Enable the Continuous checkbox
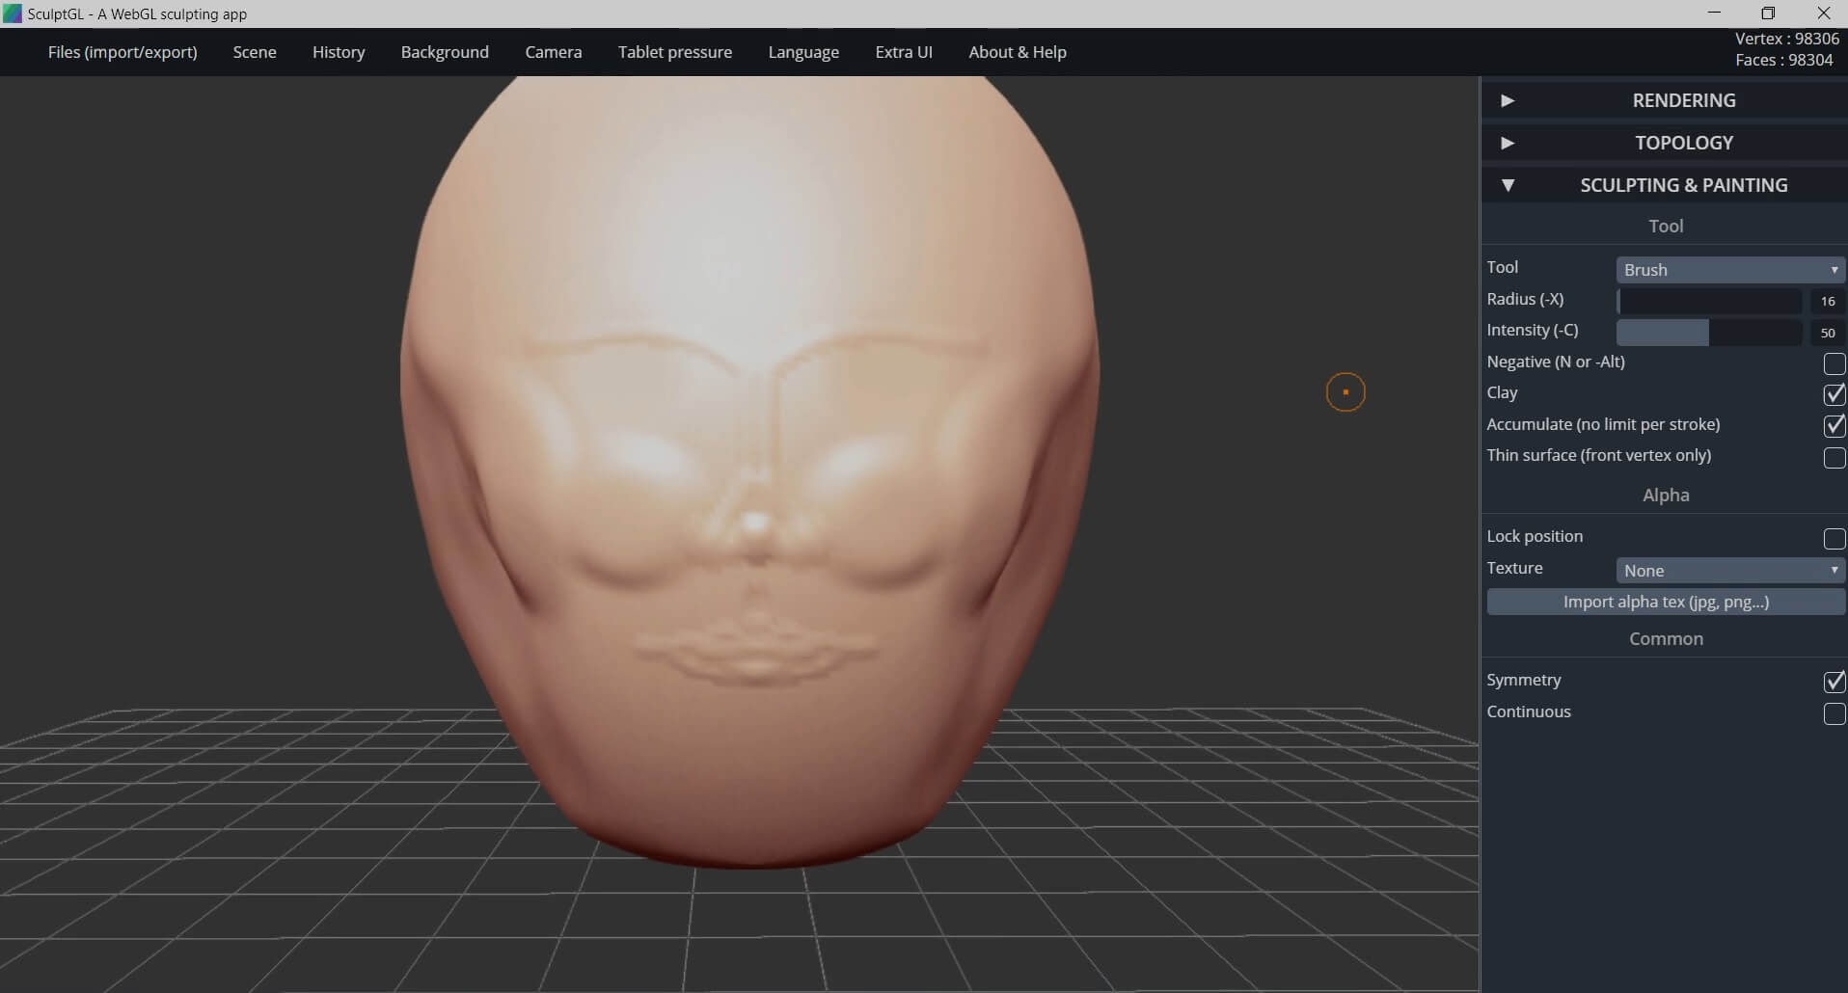 pos(1834,713)
